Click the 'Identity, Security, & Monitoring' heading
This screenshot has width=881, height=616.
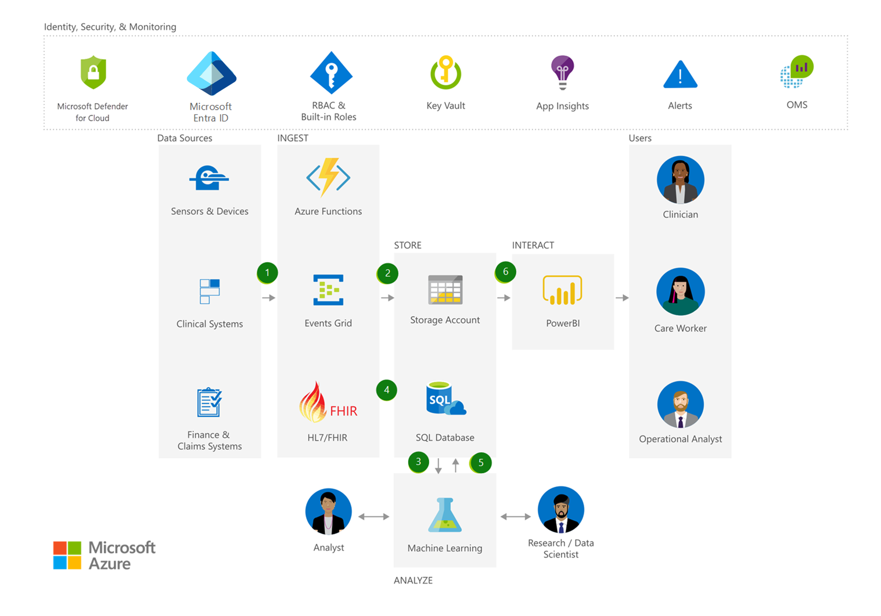pyautogui.click(x=110, y=27)
